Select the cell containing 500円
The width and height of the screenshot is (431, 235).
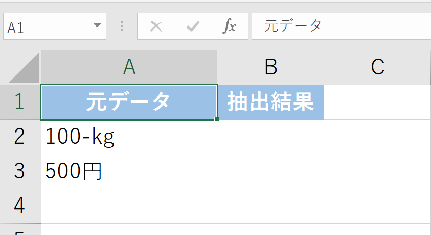pyautogui.click(x=129, y=171)
